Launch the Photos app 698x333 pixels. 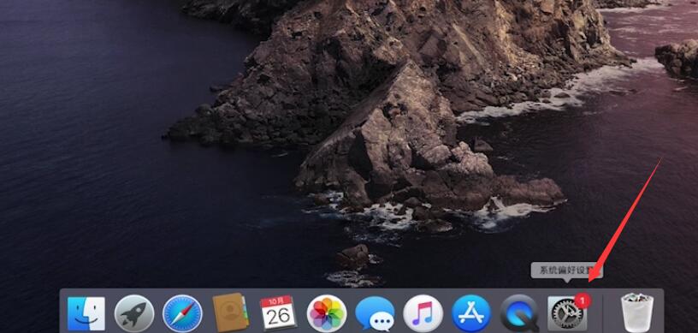click(x=327, y=313)
